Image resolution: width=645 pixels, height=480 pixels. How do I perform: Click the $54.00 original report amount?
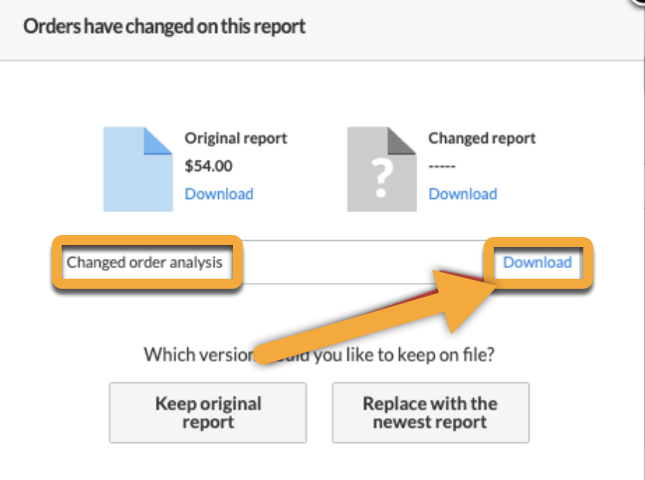tap(209, 166)
